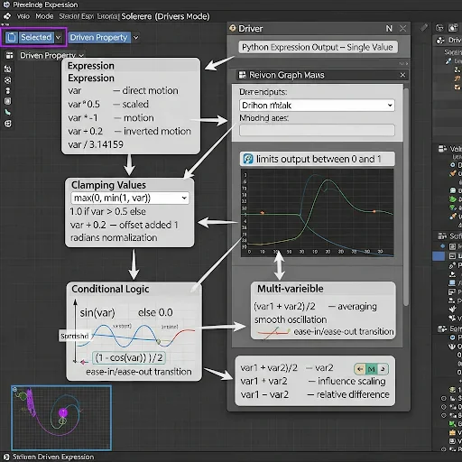
Task: Click the empty Mnednd aces input field
Action: click(x=317, y=130)
